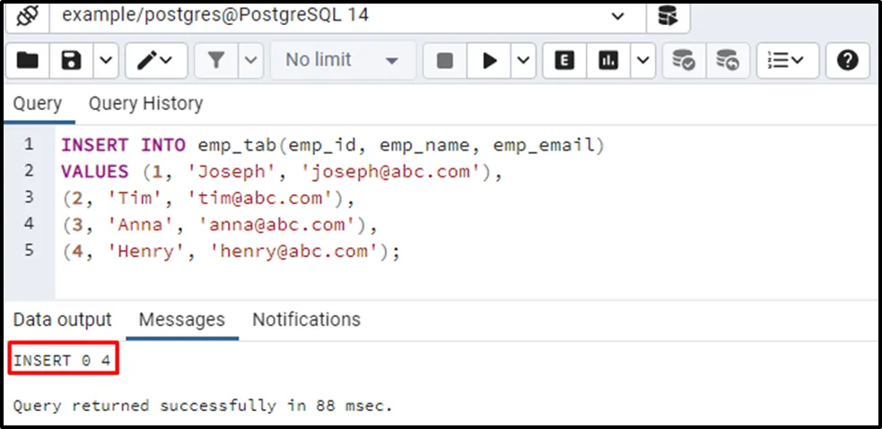Click the Explain (E) button
Image resolution: width=882 pixels, height=429 pixels.
click(x=564, y=61)
